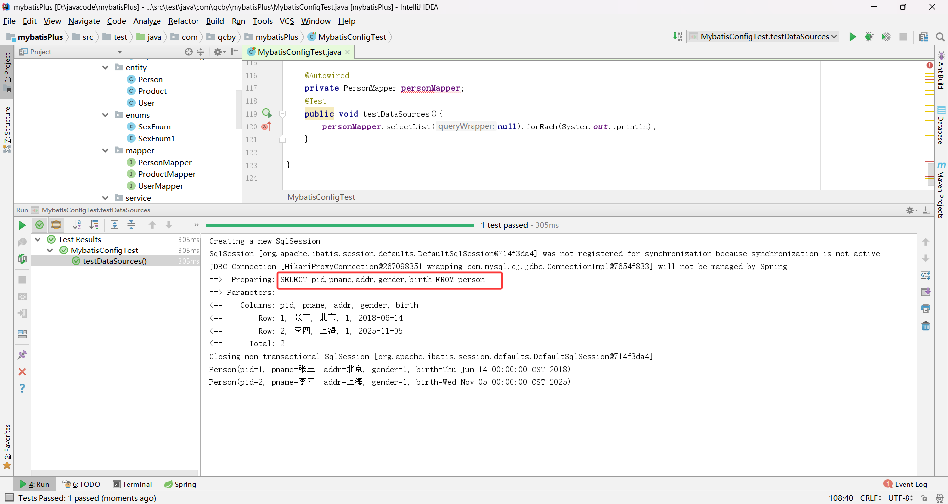
Task: Select testDataSources() in test results
Action: (115, 261)
